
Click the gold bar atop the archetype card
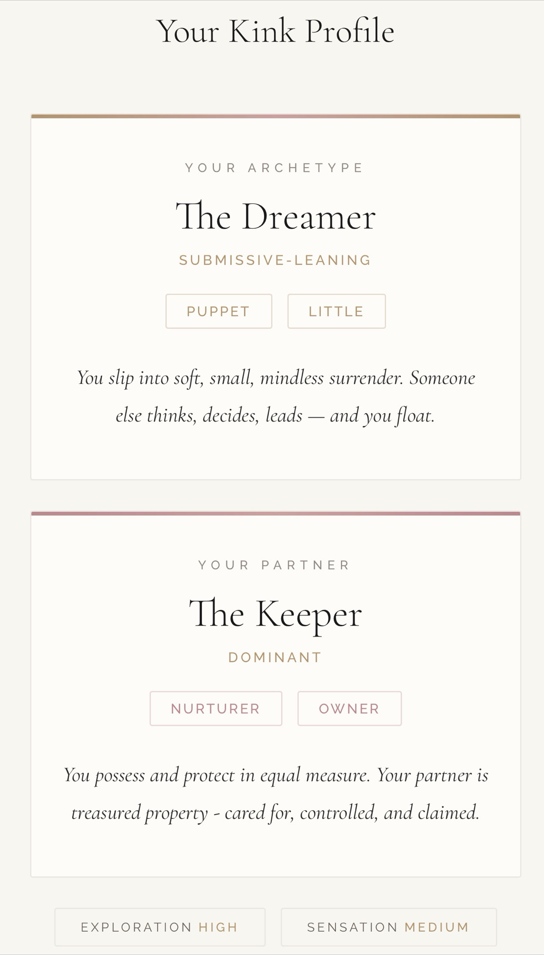pyautogui.click(x=276, y=116)
